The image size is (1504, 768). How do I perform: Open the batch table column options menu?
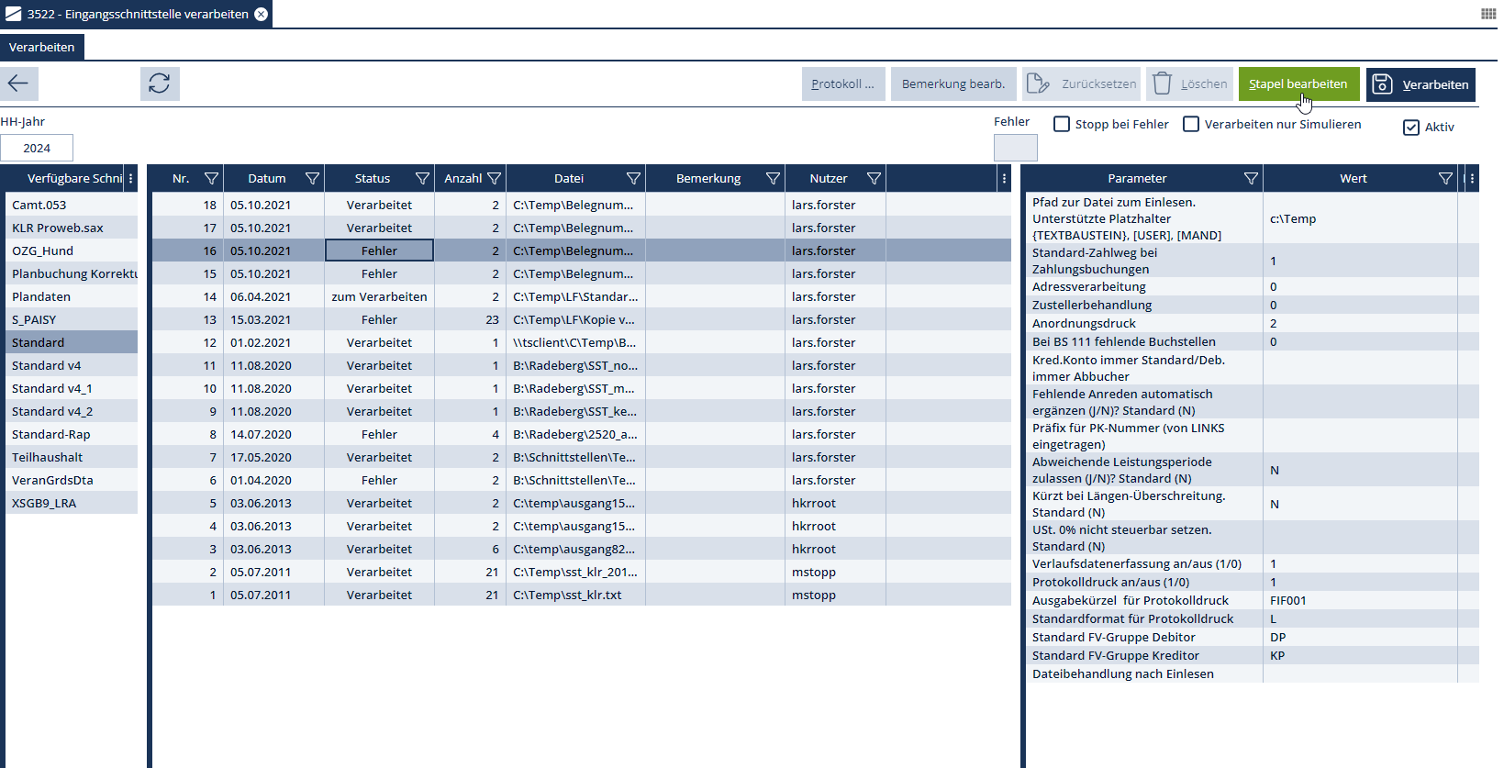[x=1004, y=179]
